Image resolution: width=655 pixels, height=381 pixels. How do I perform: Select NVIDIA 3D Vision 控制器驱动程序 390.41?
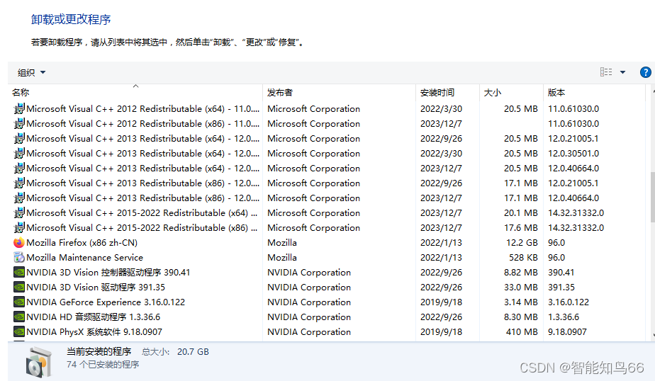pyautogui.click(x=108, y=273)
